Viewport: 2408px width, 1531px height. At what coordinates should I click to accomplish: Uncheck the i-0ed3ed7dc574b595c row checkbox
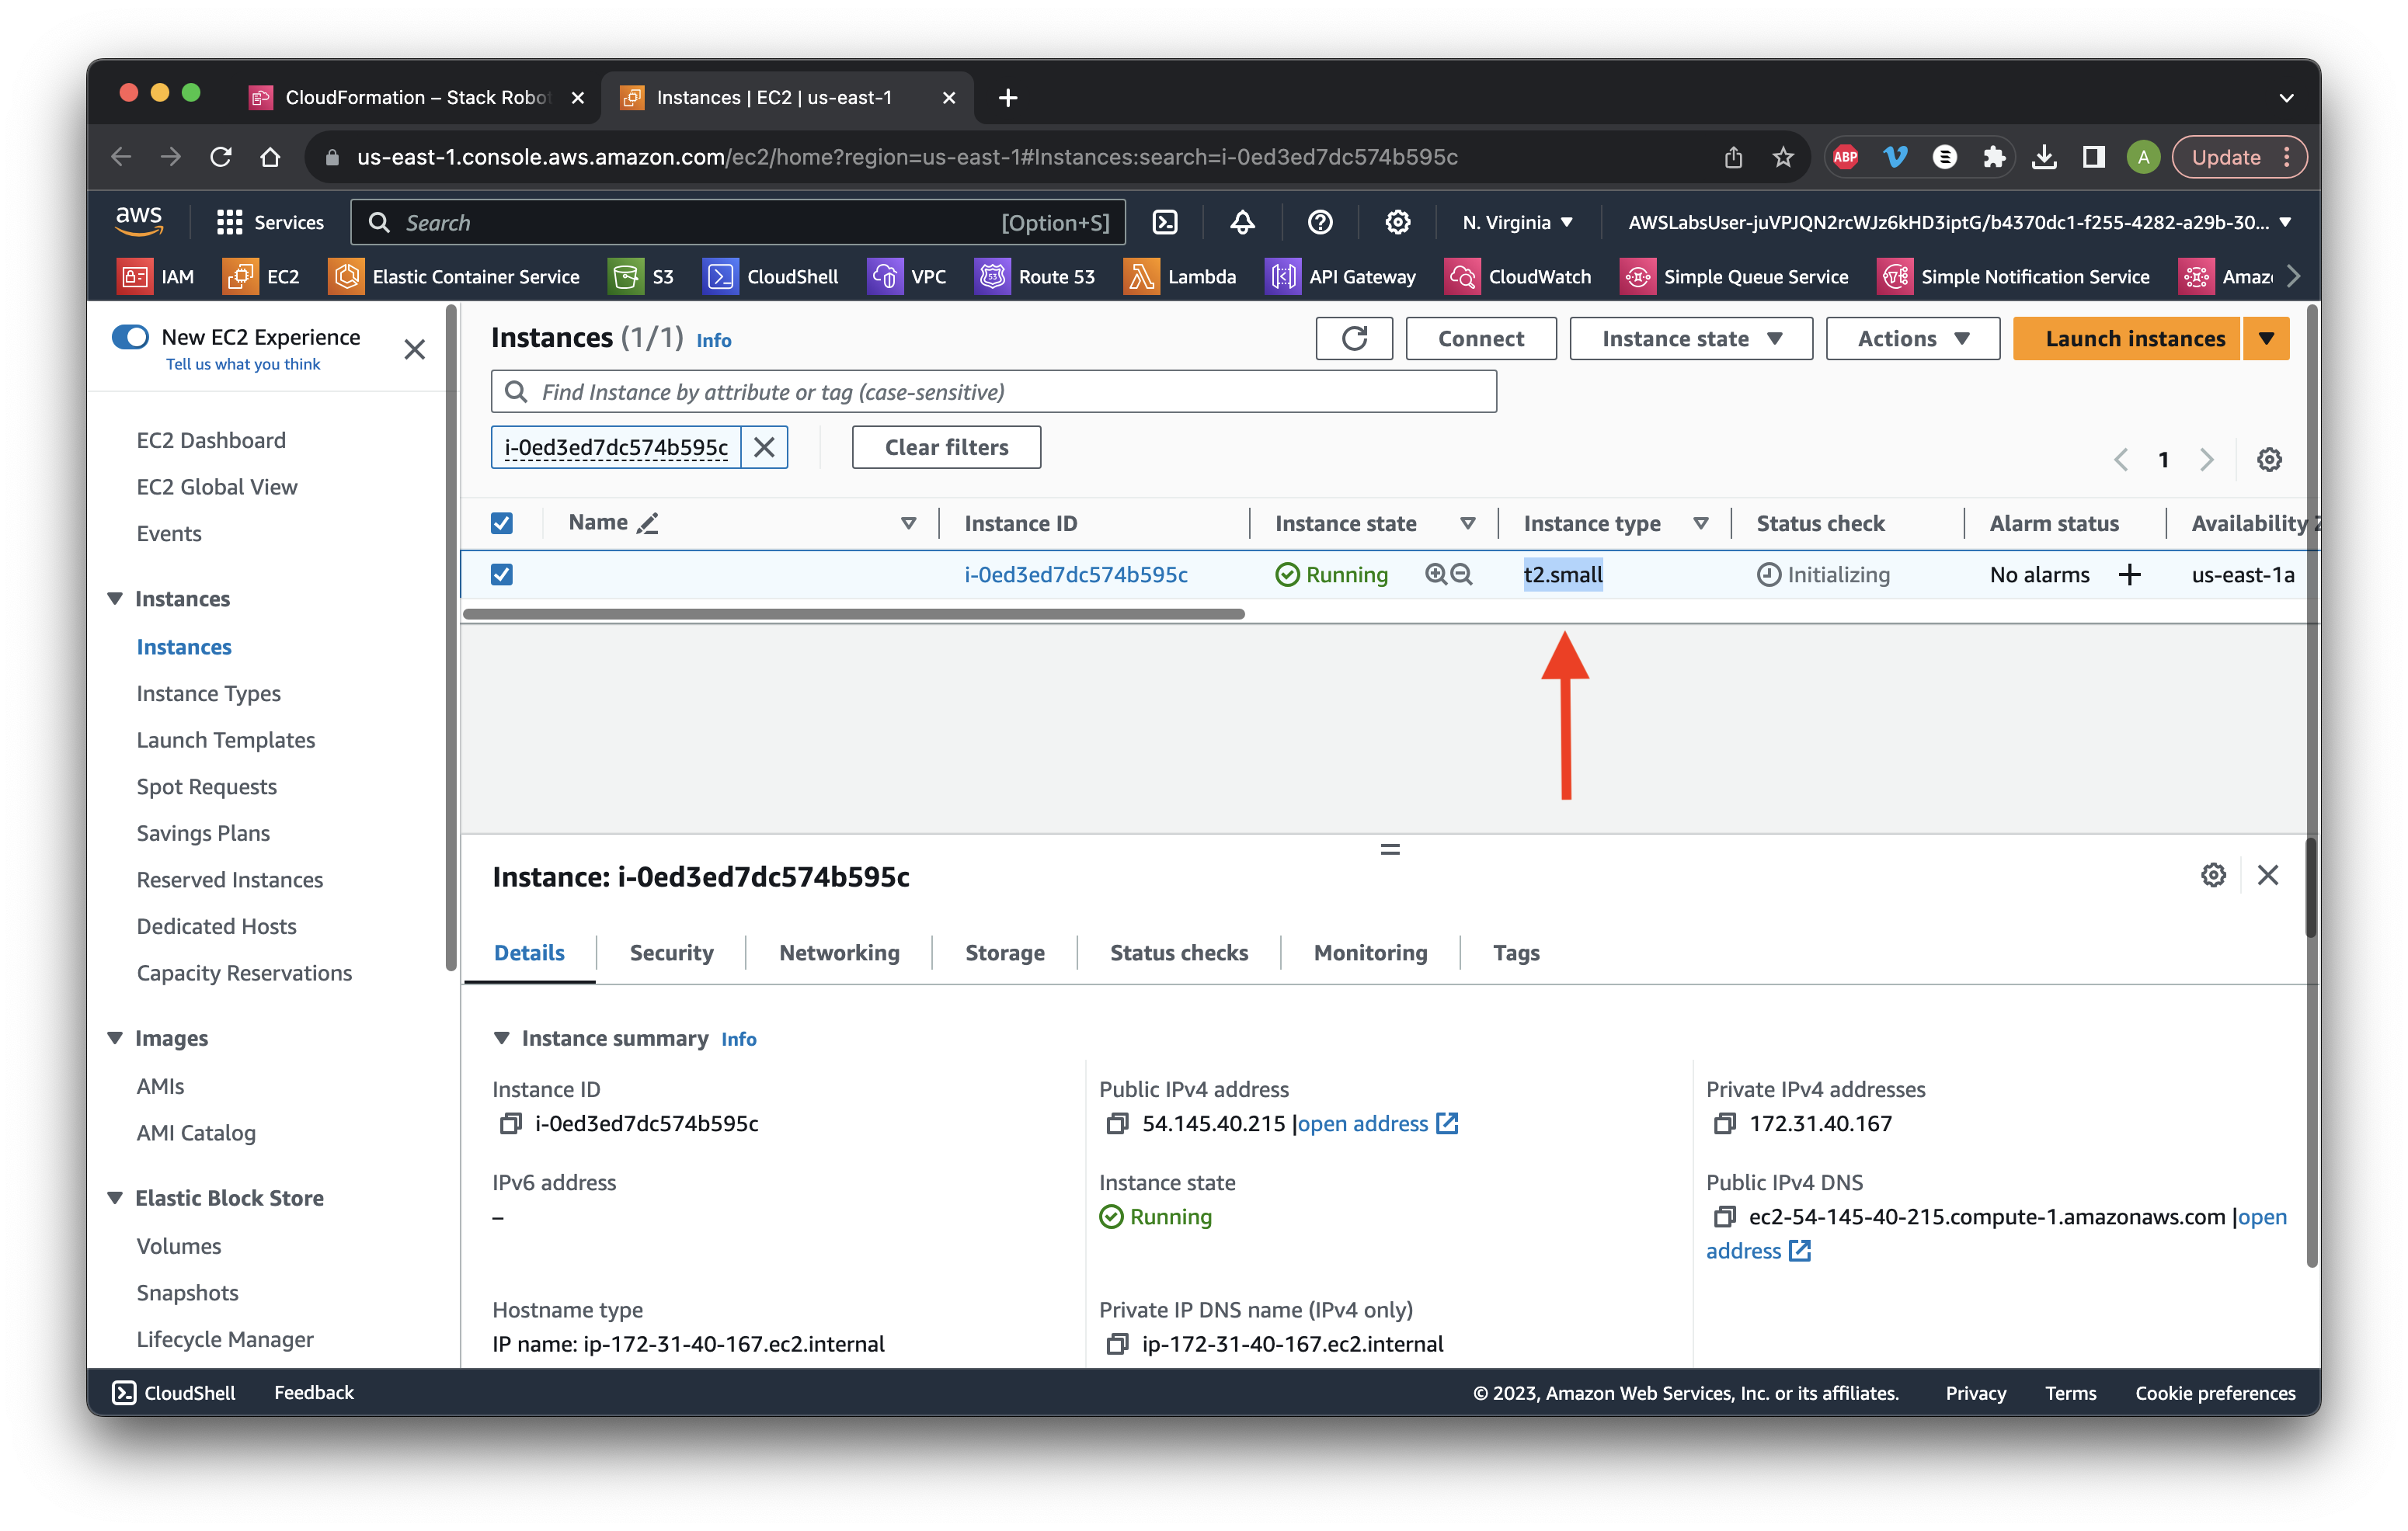[502, 575]
